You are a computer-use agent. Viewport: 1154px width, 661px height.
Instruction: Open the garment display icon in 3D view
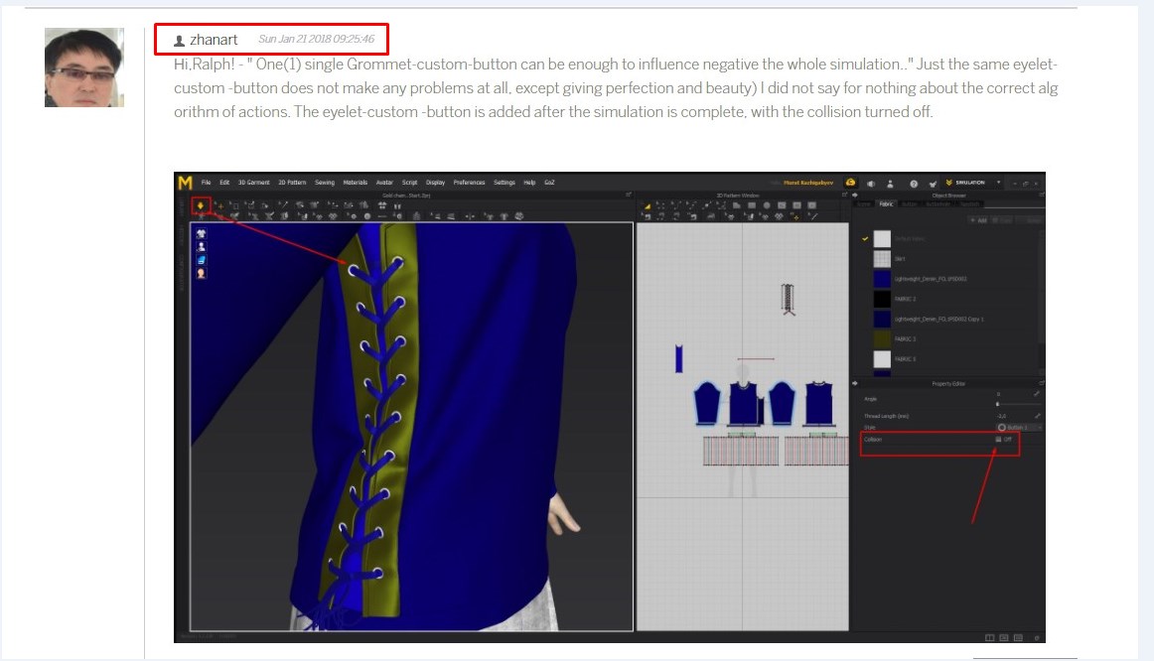(x=201, y=234)
